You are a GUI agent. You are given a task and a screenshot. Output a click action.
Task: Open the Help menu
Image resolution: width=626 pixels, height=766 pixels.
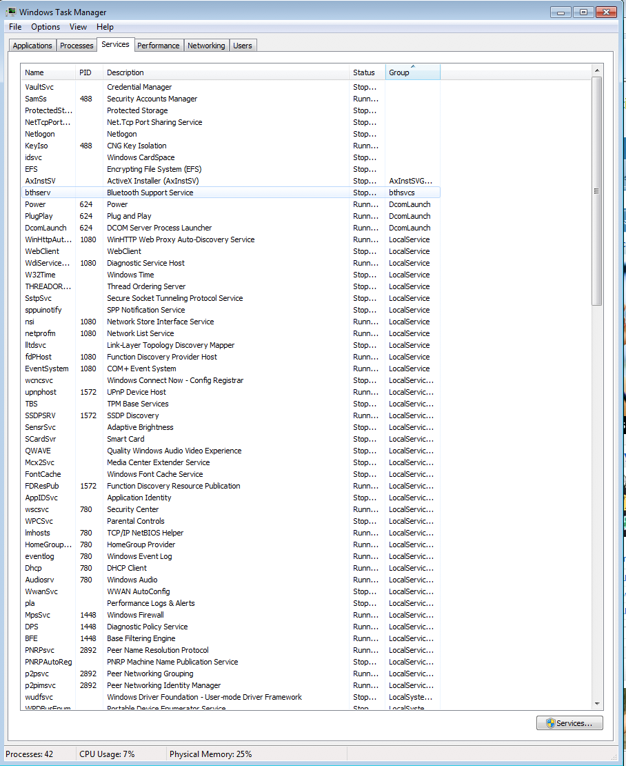(105, 27)
